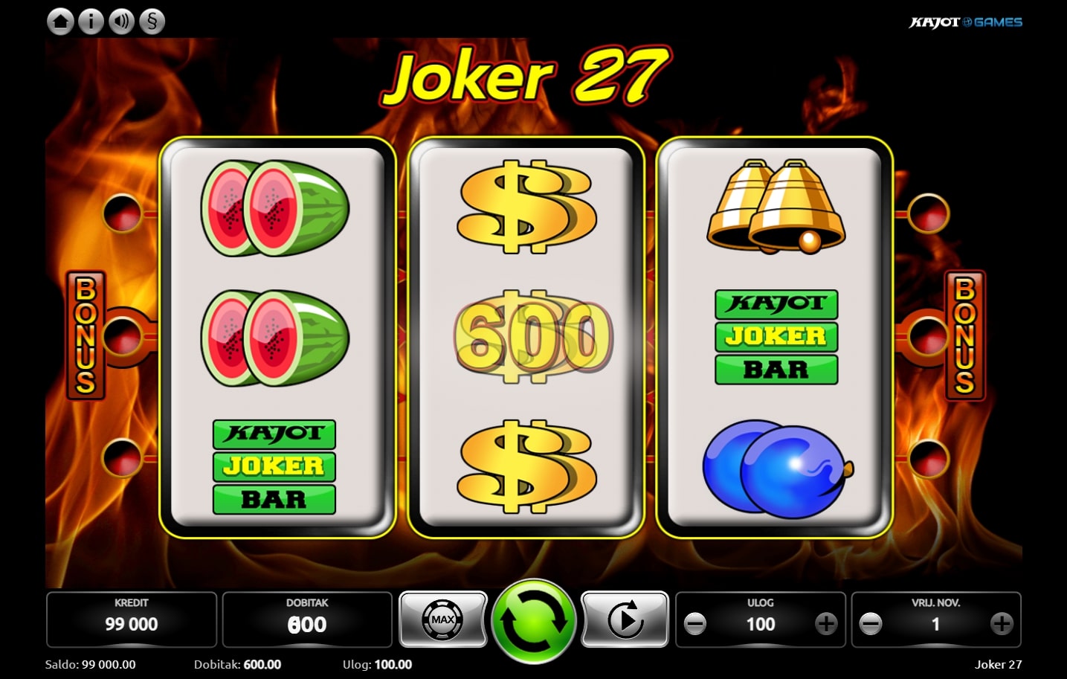The height and width of the screenshot is (679, 1067).
Task: Spin reels with green arrows button
Action: click(x=534, y=620)
